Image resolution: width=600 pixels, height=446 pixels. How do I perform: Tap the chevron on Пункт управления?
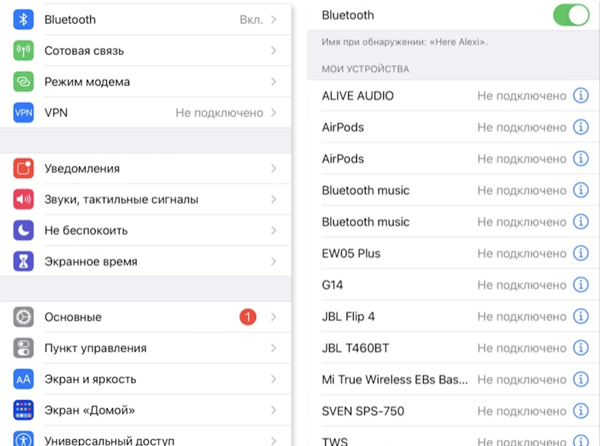(x=274, y=348)
